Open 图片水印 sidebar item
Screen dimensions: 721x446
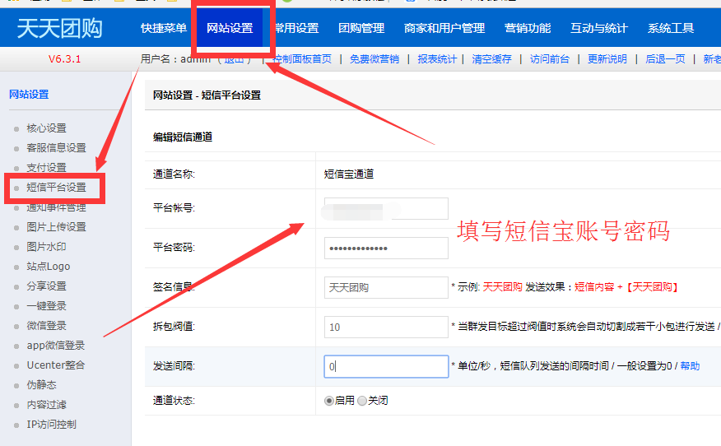(46, 247)
